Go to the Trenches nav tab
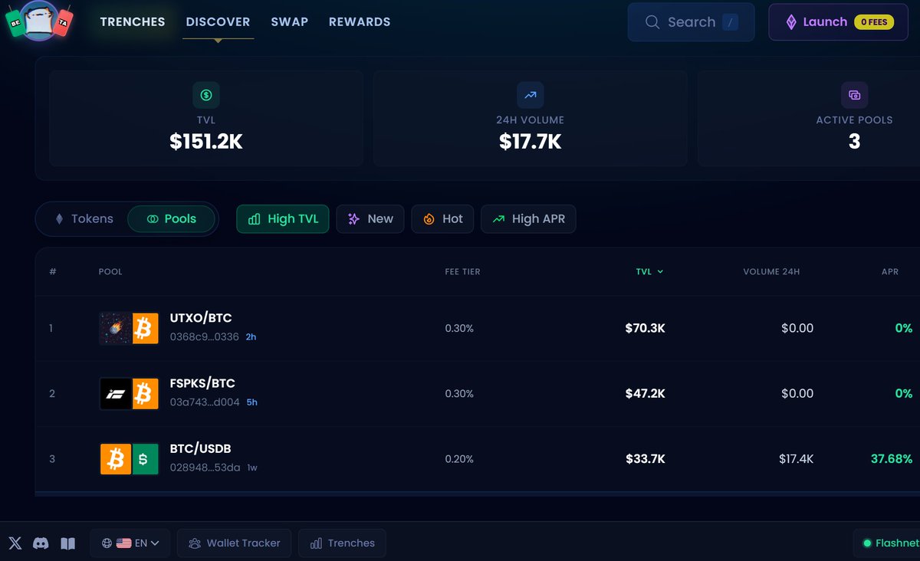Screen dimensions: 920x561 [x=133, y=21]
